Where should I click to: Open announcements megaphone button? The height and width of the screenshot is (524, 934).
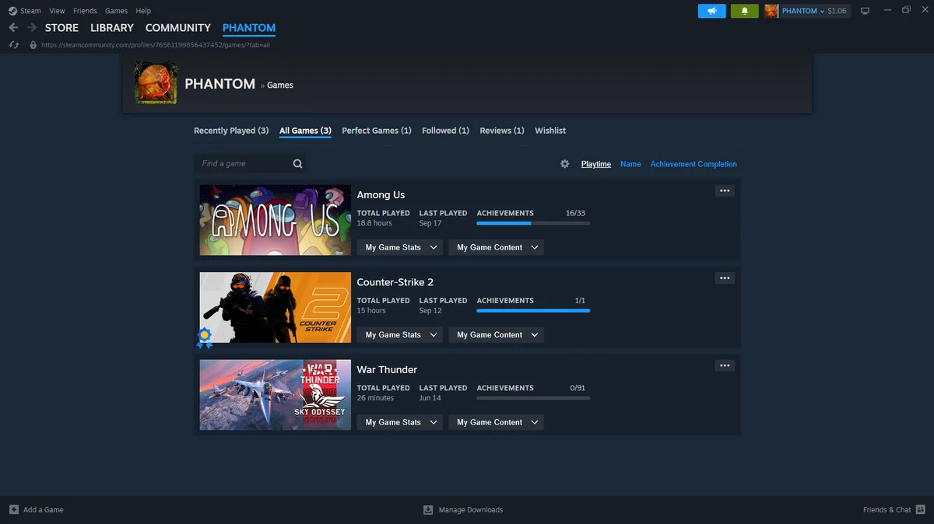711,11
